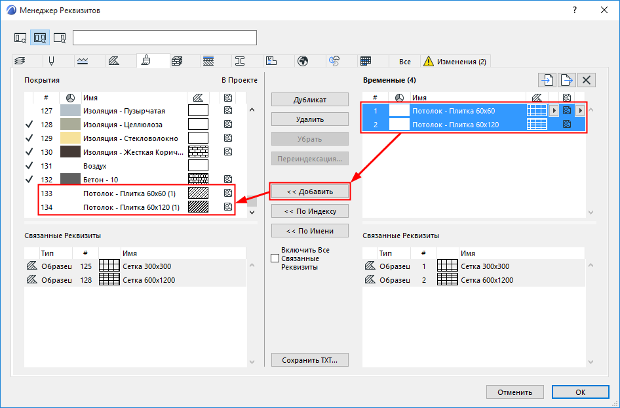
Task: Click the << По Индексу button
Action: [310, 211]
